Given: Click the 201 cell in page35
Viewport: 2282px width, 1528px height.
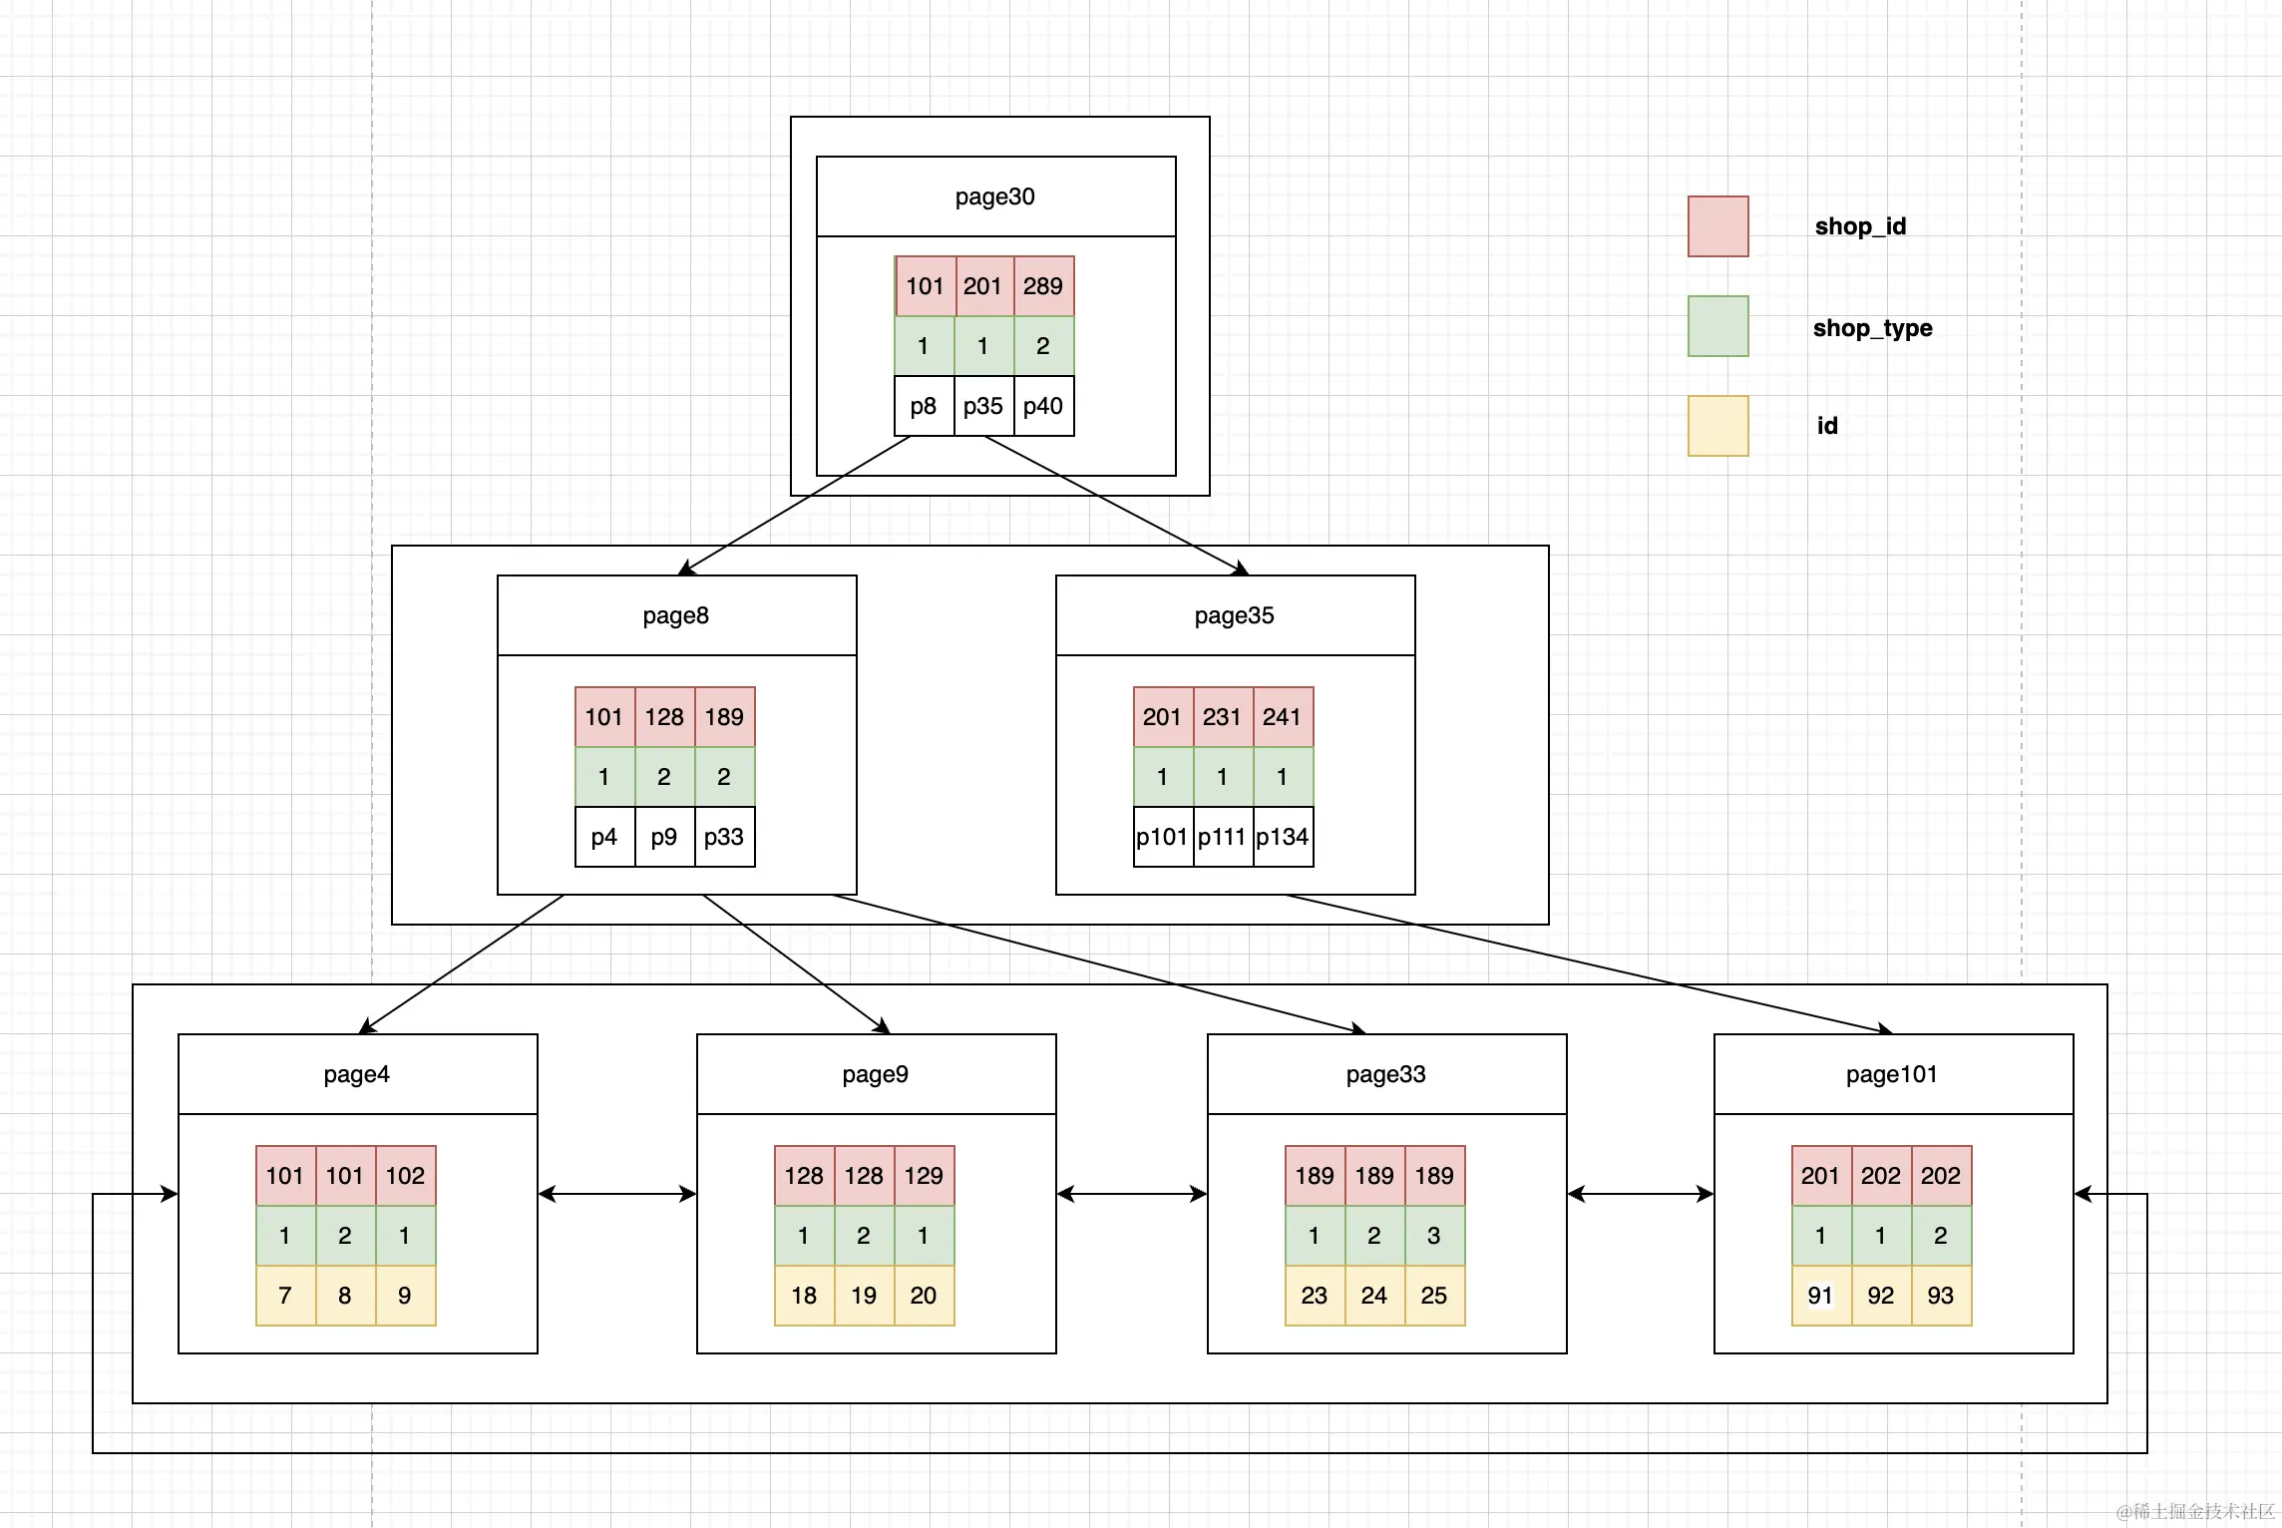Looking at the screenshot, I should [1164, 717].
